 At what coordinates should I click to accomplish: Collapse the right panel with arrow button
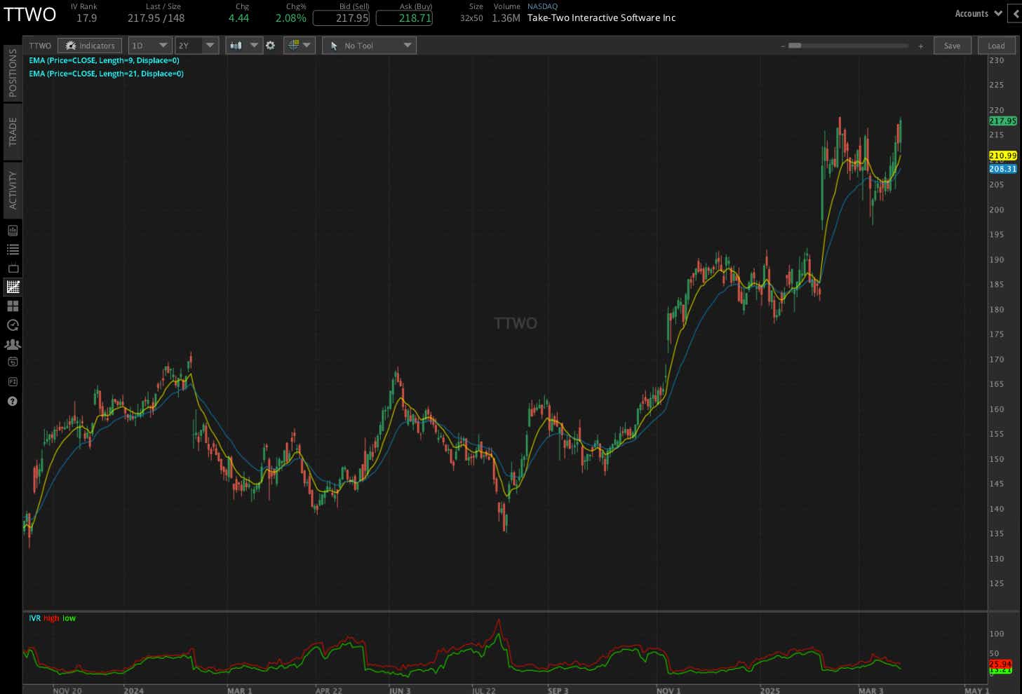[x=1014, y=13]
